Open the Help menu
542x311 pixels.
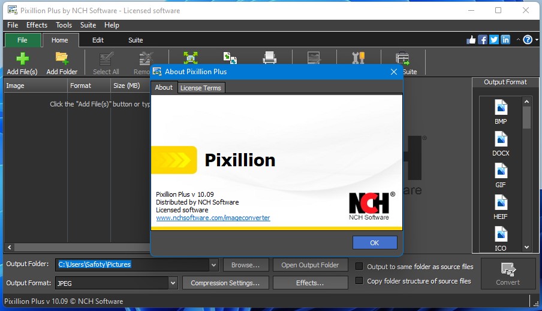click(x=112, y=25)
